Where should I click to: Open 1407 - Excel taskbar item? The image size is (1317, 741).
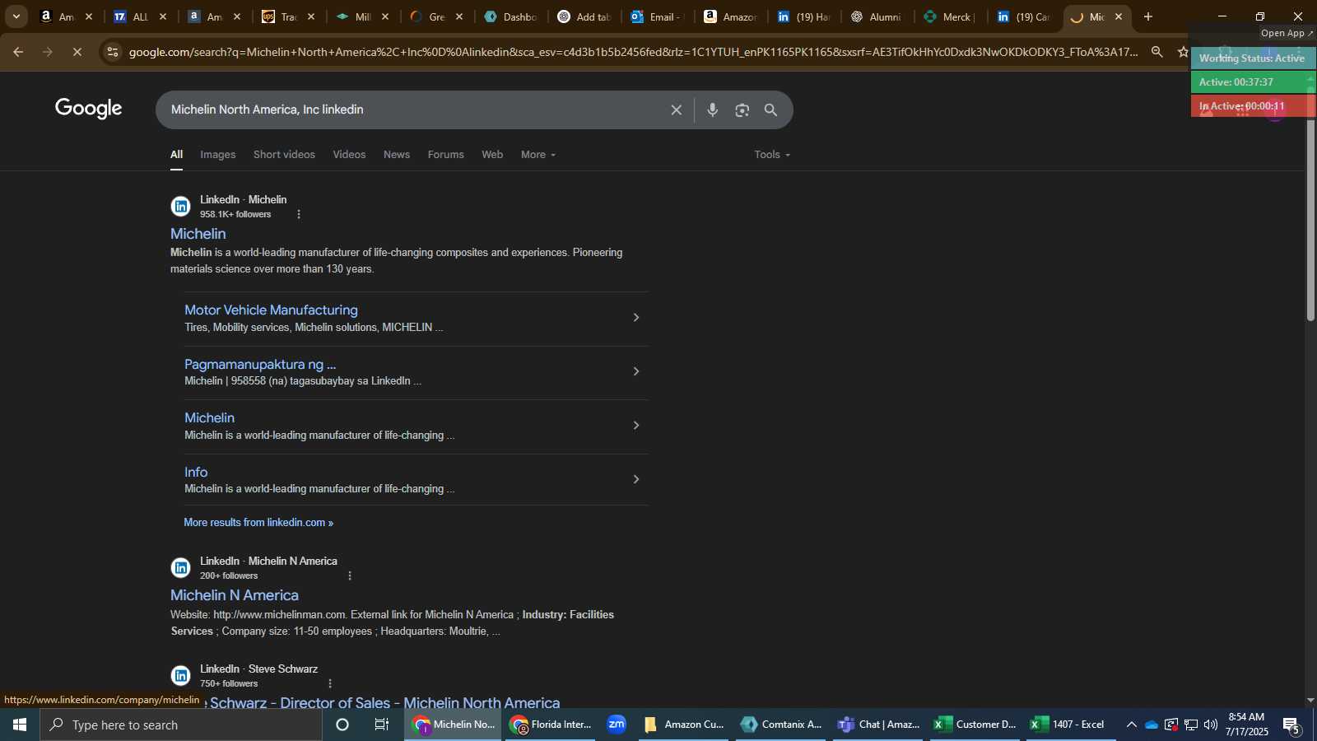1071,725
